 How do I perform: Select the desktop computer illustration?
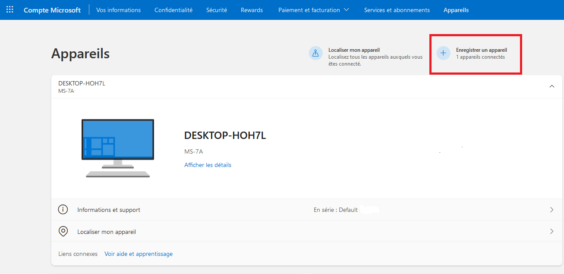118,148
